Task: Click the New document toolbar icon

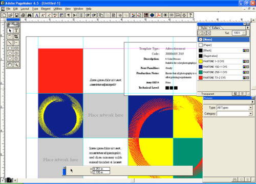Action: [x=4, y=15]
